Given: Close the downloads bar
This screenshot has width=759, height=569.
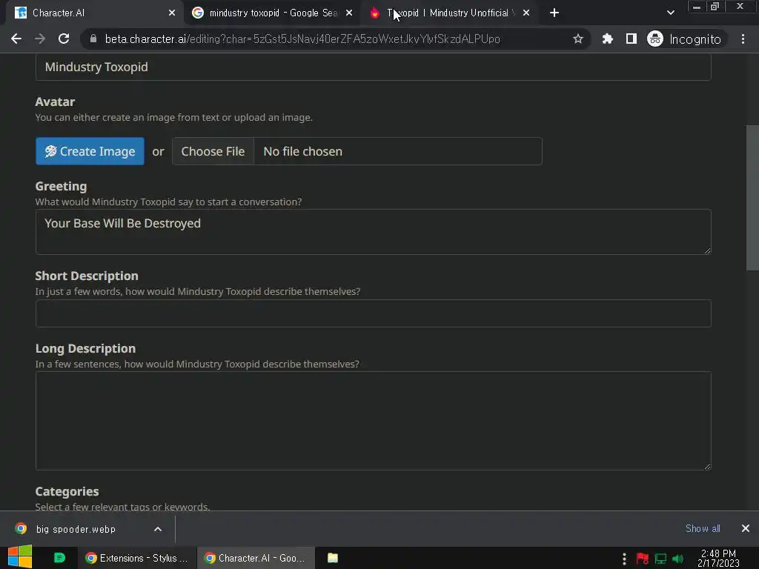Looking at the screenshot, I should 746,528.
